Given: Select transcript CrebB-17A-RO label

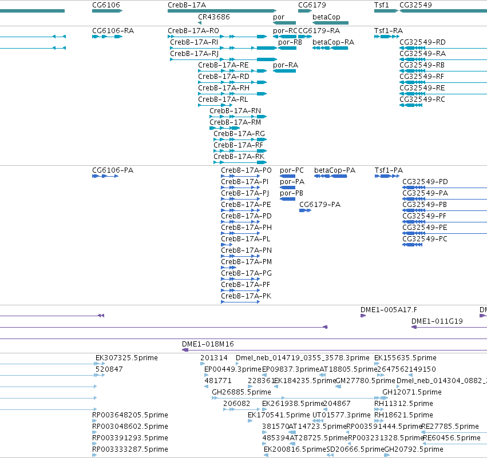Looking at the screenshot, I should tap(193, 31).
